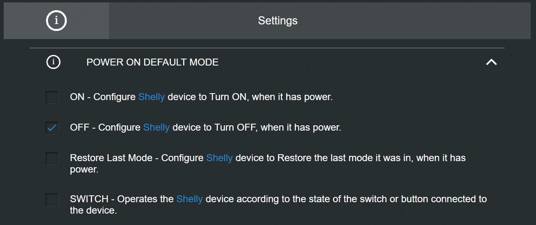Open Shelly link in the OFF option
This screenshot has width=536, height=225.
click(x=156, y=127)
